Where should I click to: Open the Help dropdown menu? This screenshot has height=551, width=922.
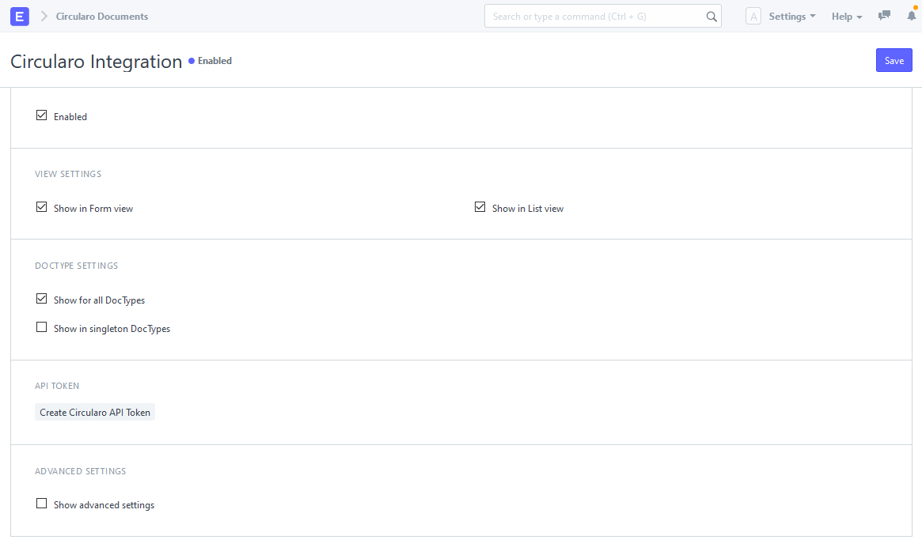(847, 17)
